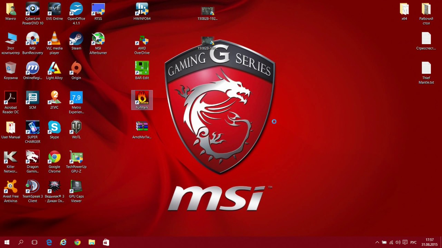This screenshot has height=248, width=442.
Task: Open Acrobat Reader DC shortcut
Action: [11, 103]
